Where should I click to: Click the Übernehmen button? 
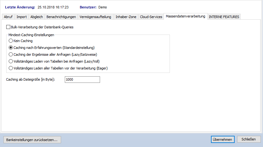click(222, 140)
